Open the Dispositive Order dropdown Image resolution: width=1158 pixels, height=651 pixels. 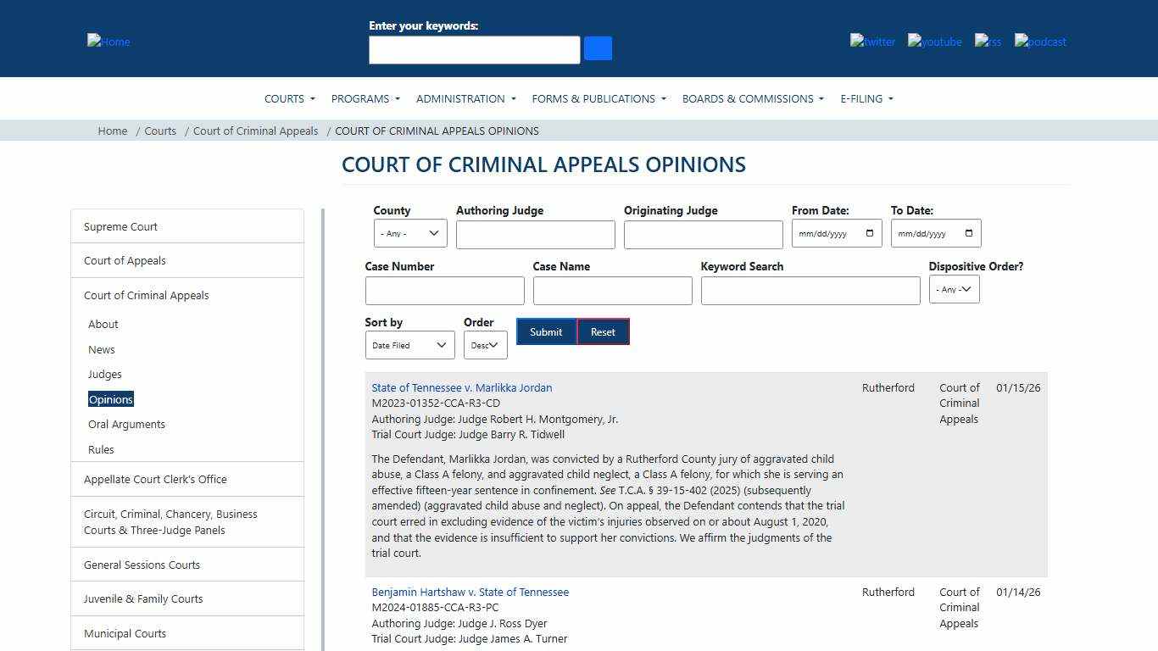point(954,289)
